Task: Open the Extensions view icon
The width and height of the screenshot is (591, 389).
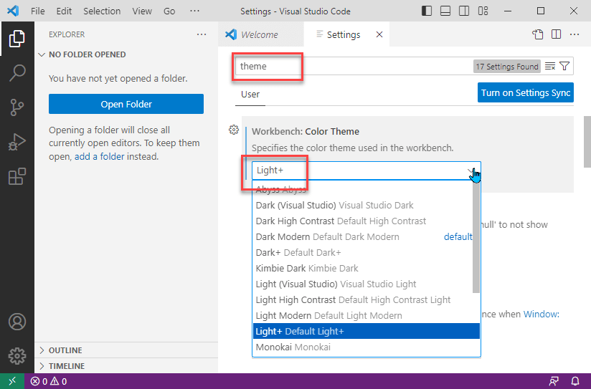Action: click(17, 176)
